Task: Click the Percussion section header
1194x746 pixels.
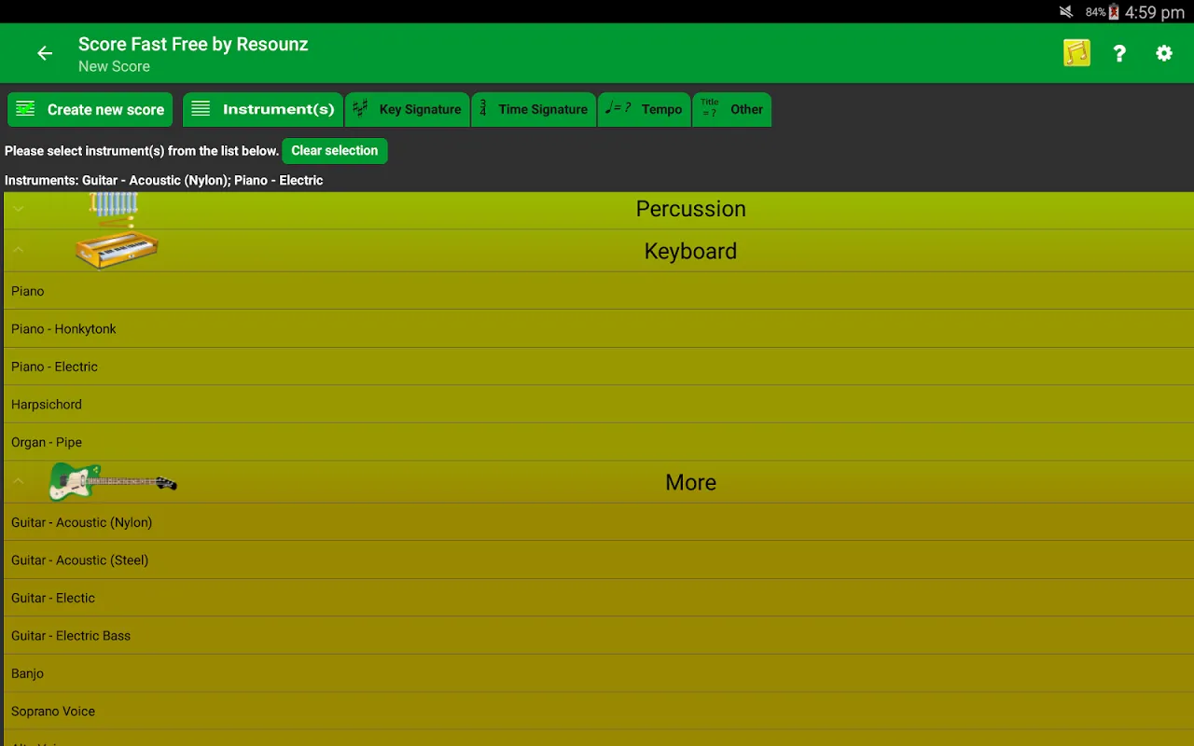Action: point(598,209)
